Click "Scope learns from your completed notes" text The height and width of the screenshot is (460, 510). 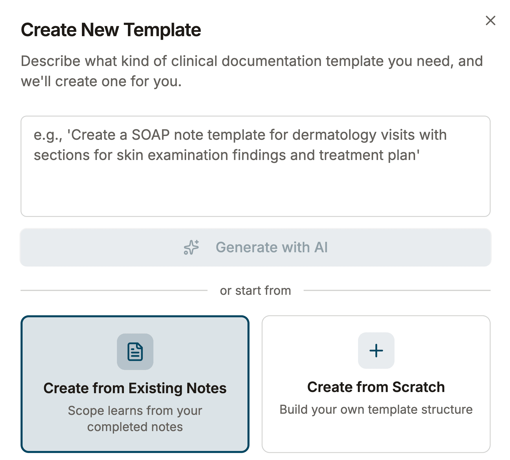[x=135, y=419]
